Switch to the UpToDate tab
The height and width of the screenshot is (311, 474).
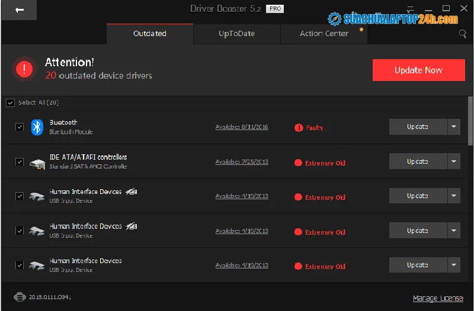tap(236, 34)
